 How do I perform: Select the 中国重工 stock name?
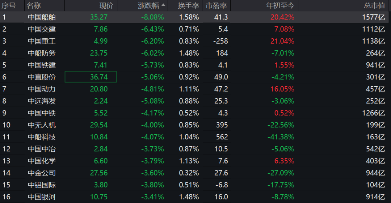point(42,41)
